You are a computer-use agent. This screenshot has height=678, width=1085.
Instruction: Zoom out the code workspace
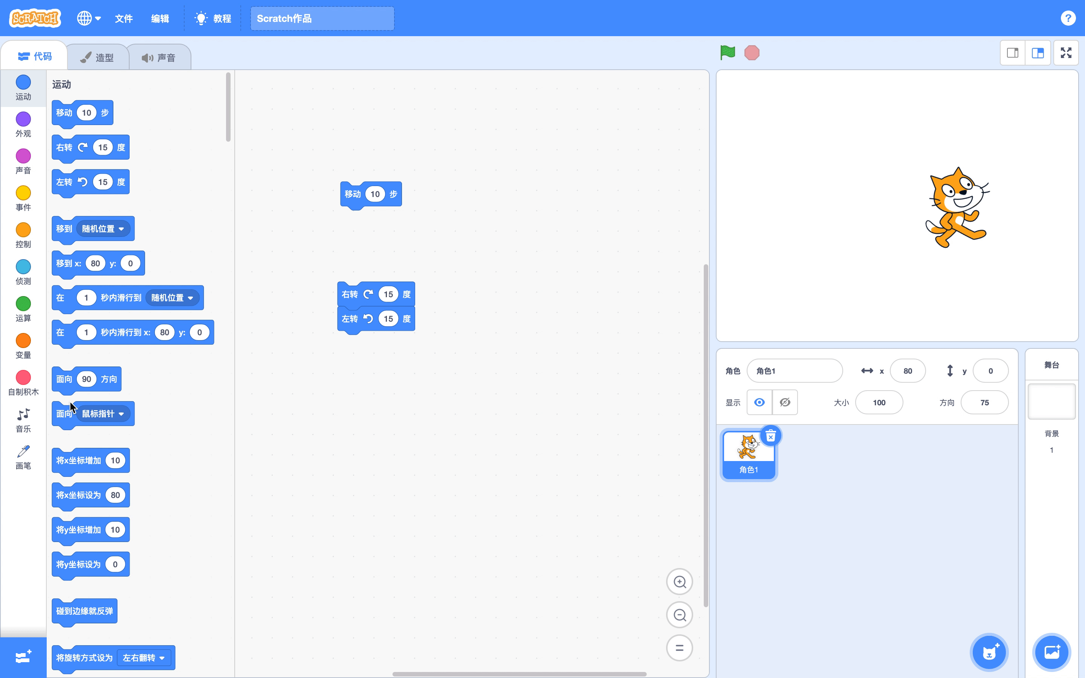coord(679,615)
